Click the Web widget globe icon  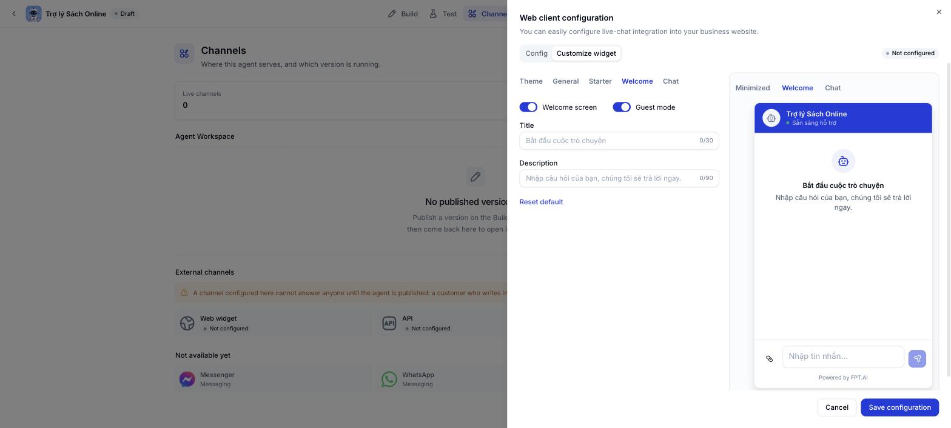[x=187, y=323]
